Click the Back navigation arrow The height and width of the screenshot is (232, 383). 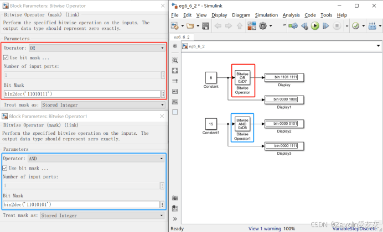tap(218, 26)
